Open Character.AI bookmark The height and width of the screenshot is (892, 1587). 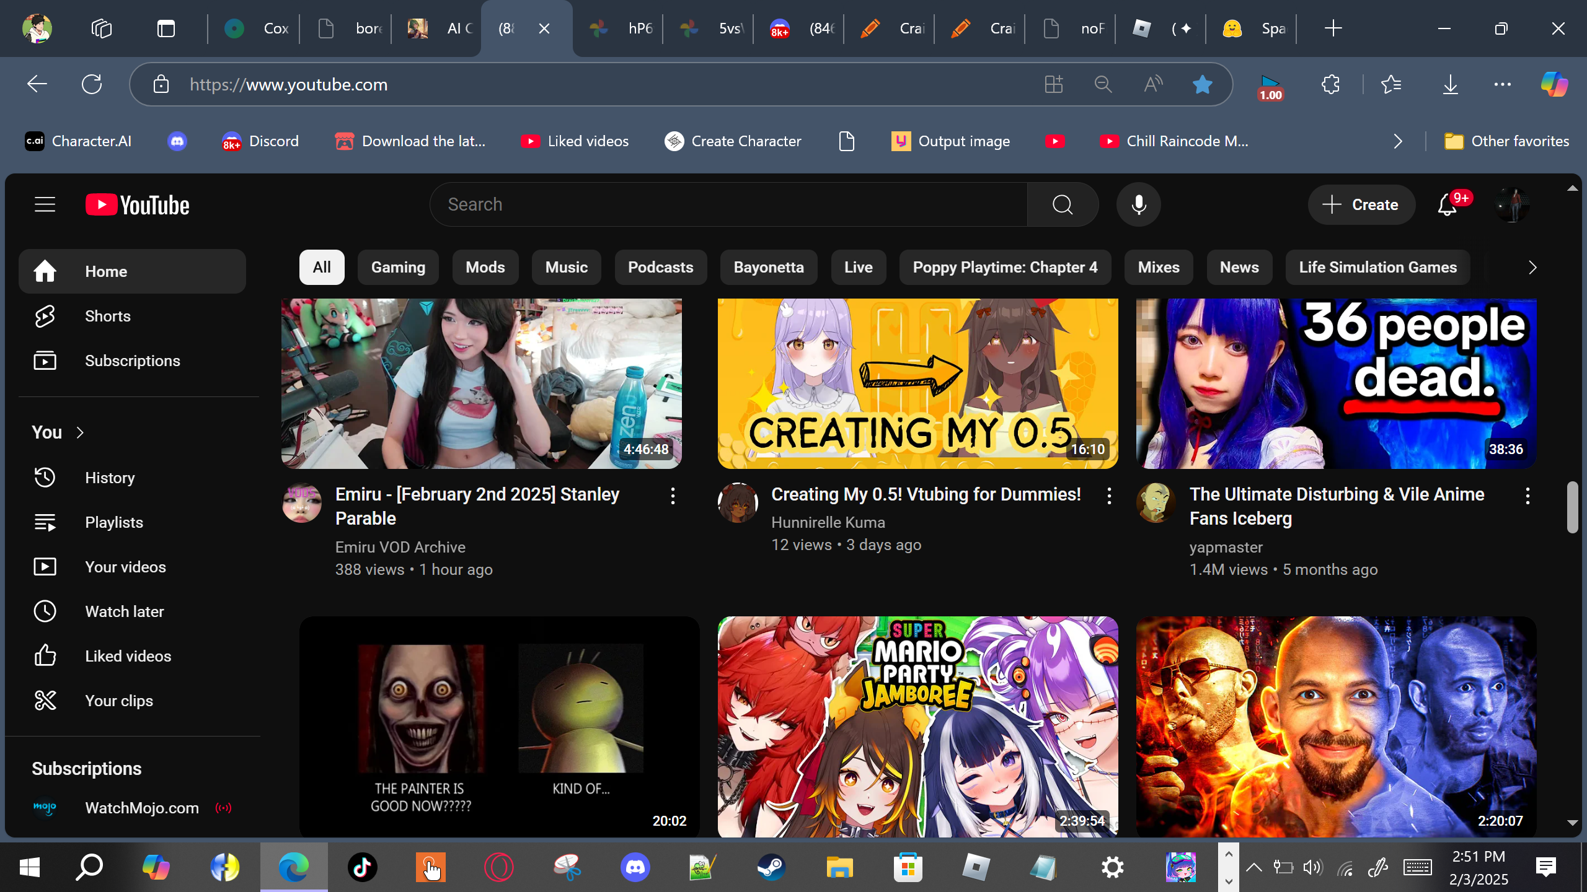pos(78,141)
